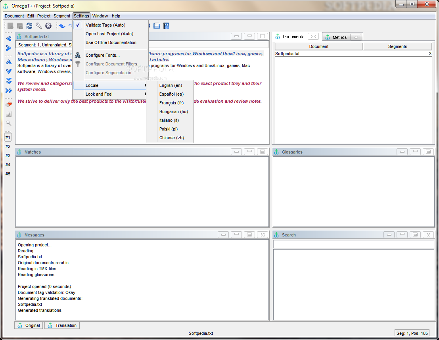Select the #2 match button
This screenshot has width=439, height=340.
8,146
